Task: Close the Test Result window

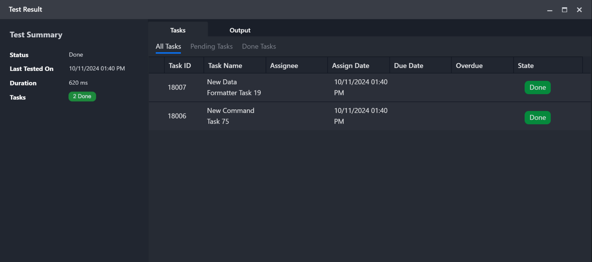Action: [x=579, y=10]
